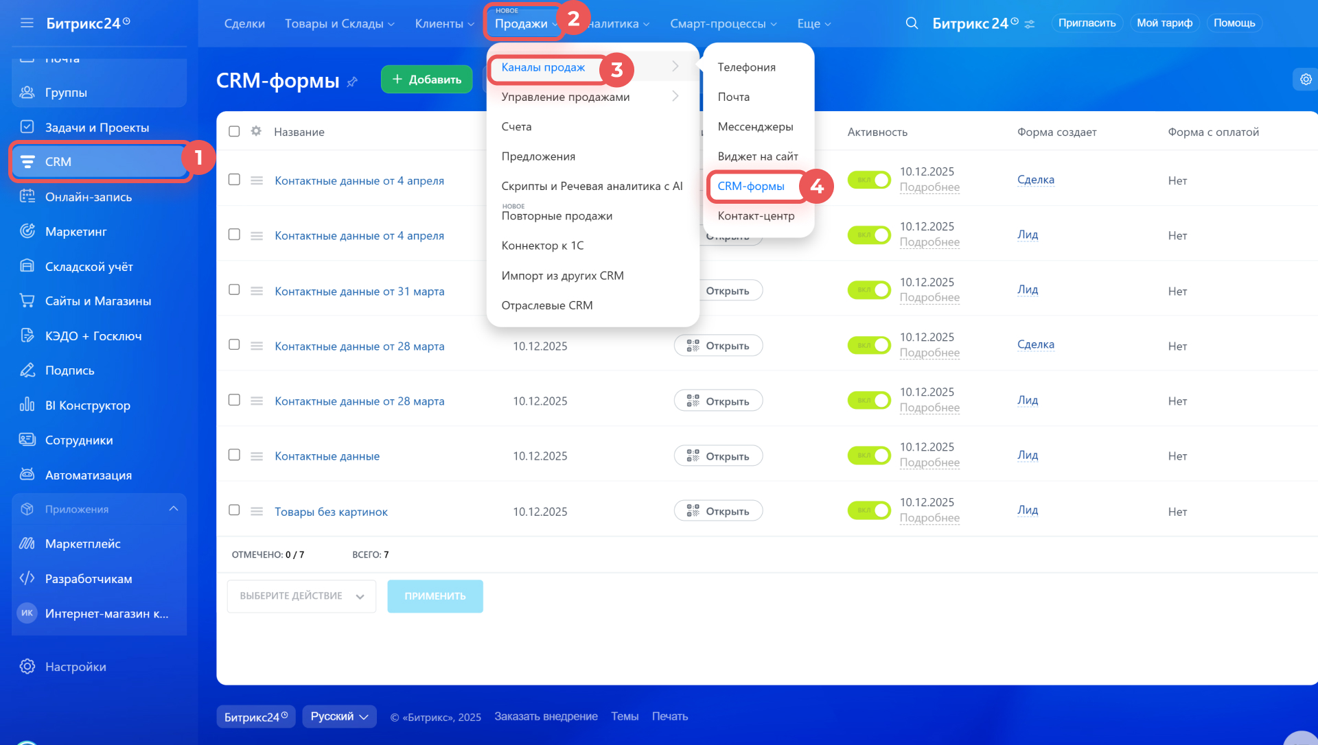Open Маркетинг in sidebar
This screenshot has height=745, width=1318.
[76, 231]
